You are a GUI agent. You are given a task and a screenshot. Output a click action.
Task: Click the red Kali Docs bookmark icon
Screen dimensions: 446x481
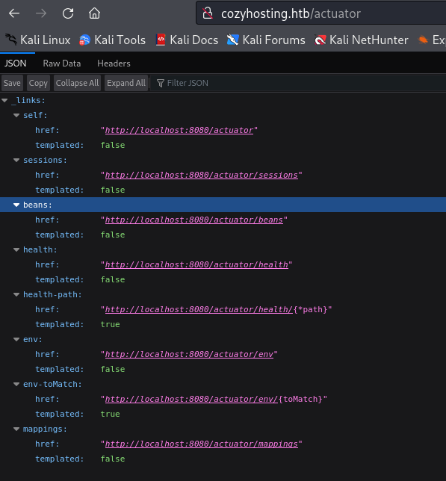click(161, 40)
